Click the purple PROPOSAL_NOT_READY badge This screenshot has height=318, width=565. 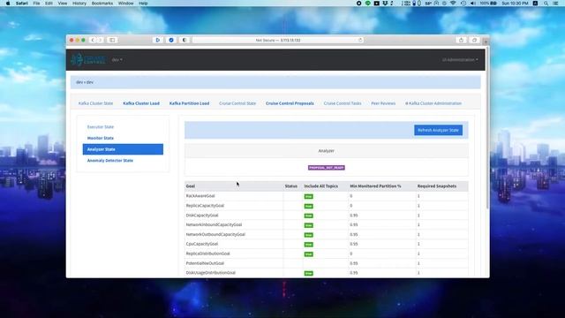(326, 168)
